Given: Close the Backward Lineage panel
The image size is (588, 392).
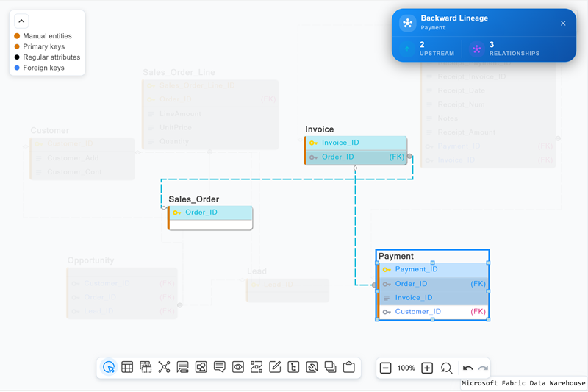Looking at the screenshot, I should [563, 24].
